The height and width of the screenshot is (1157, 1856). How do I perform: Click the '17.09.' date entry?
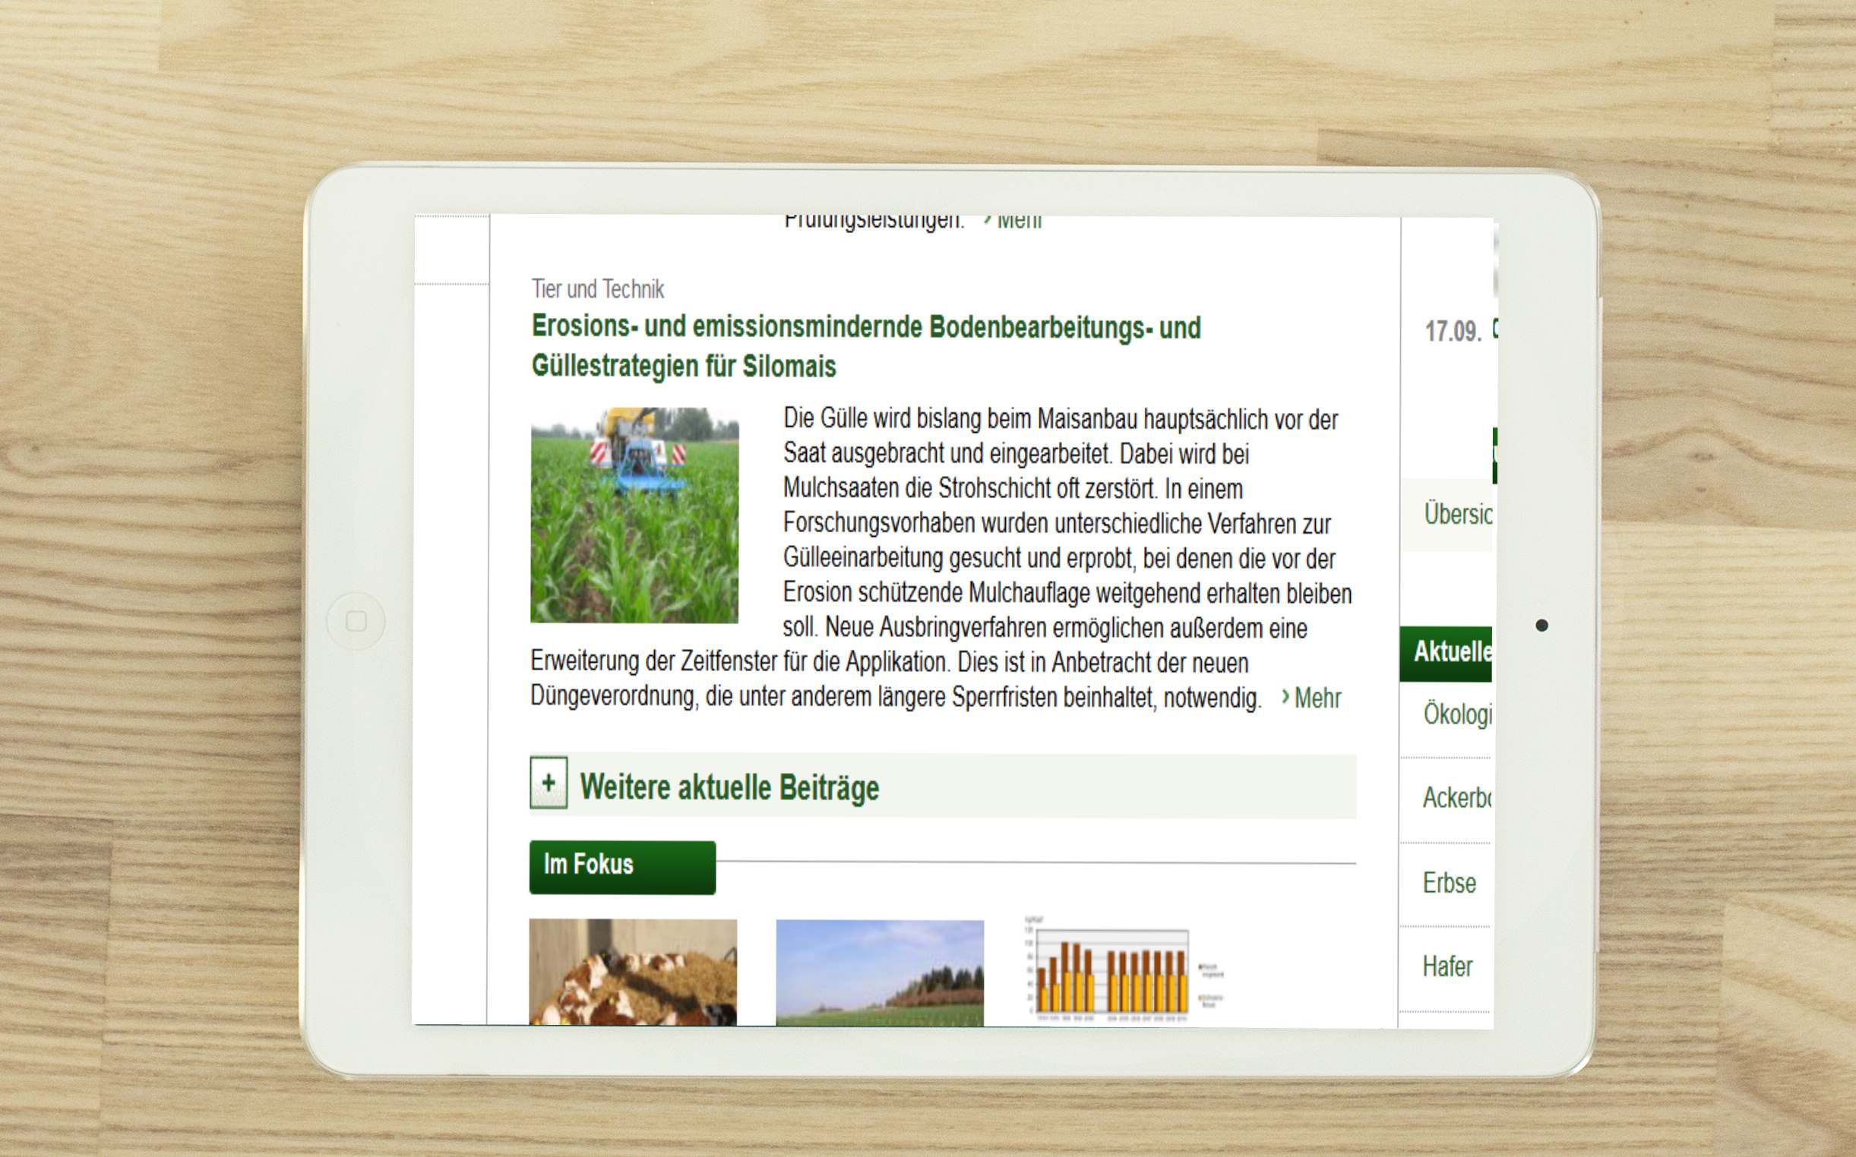(1453, 331)
